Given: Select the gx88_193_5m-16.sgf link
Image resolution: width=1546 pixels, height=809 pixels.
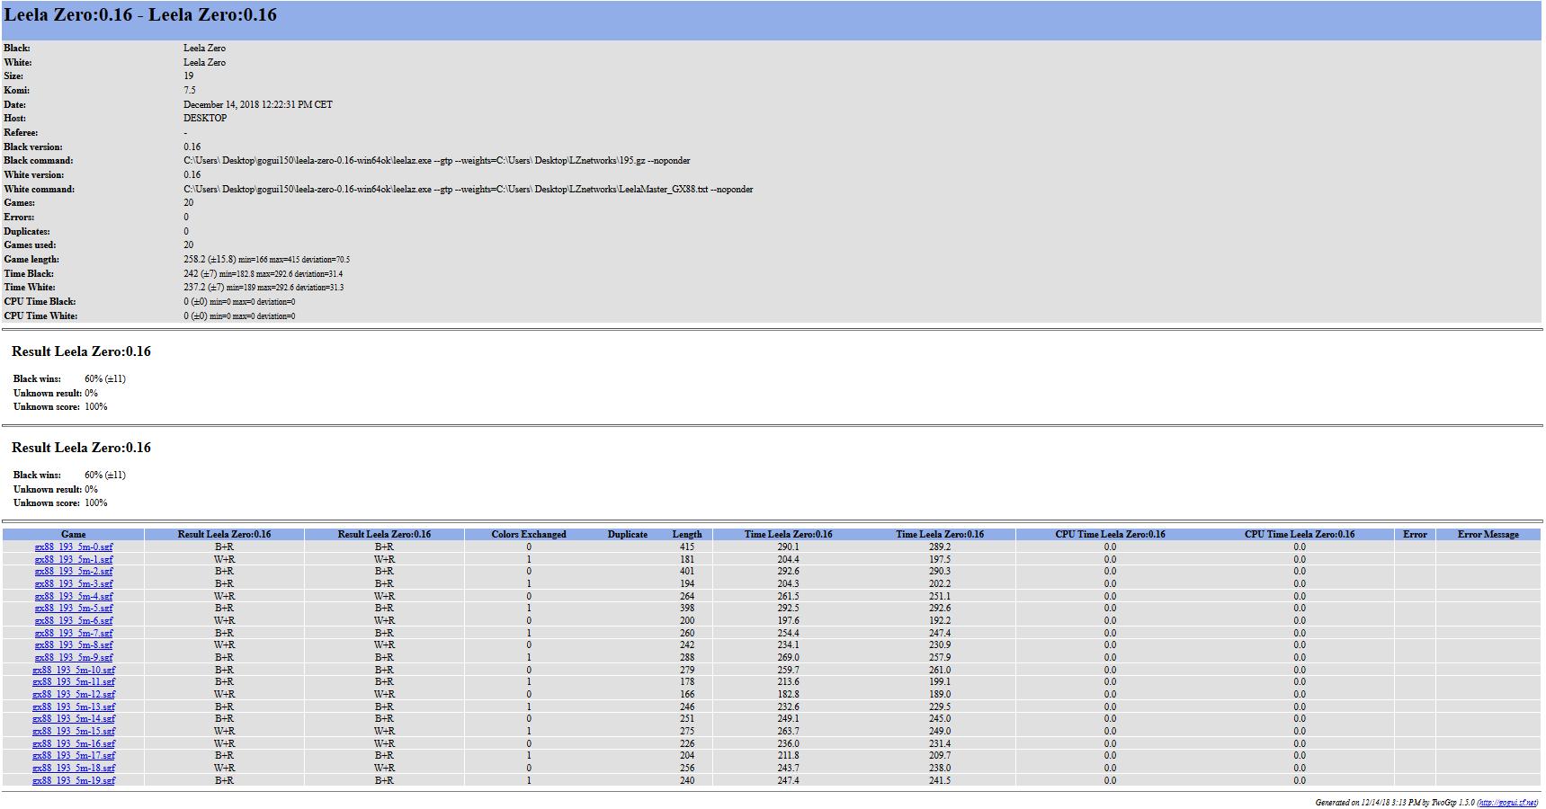Looking at the screenshot, I should 74,743.
